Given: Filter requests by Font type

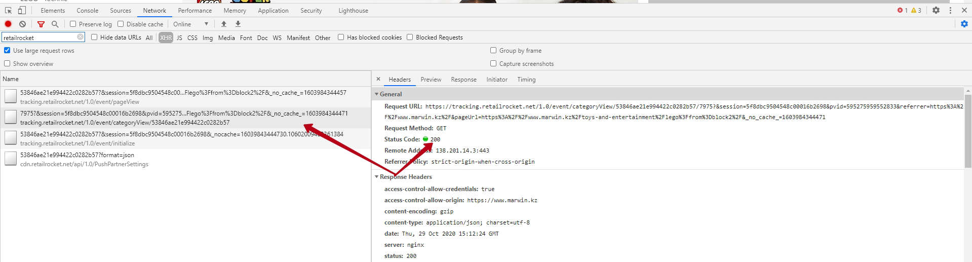Looking at the screenshot, I should pyautogui.click(x=246, y=38).
